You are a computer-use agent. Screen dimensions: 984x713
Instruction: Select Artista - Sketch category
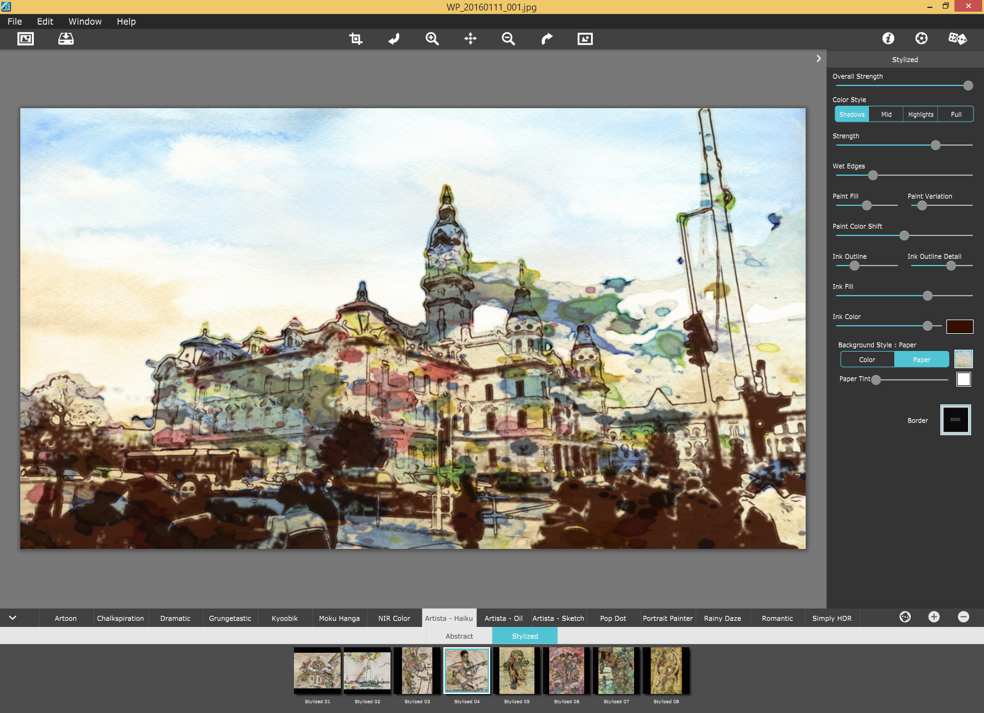[x=558, y=618]
